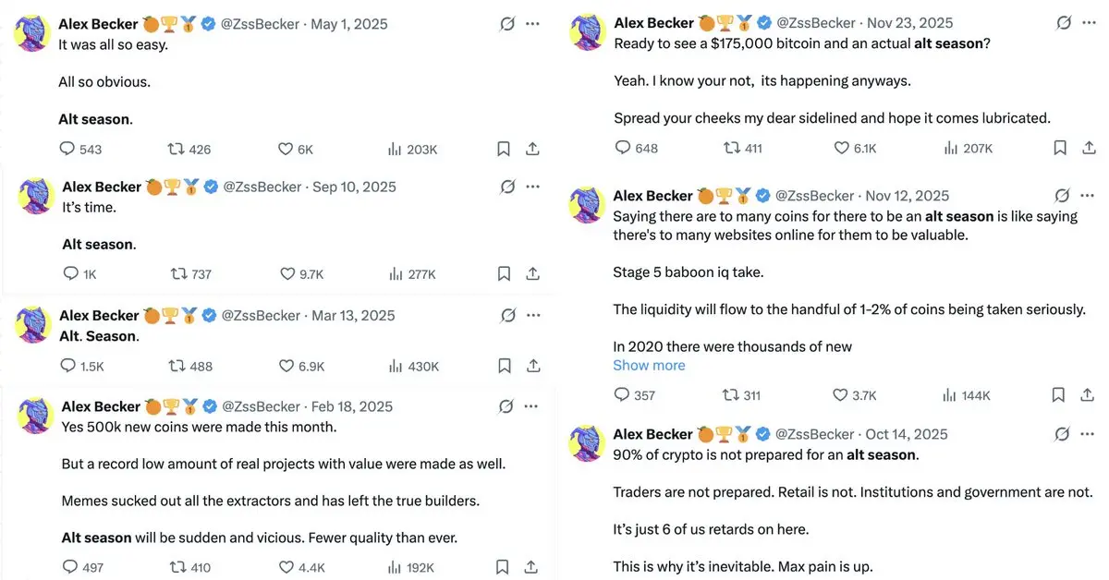Open the Feb 18, 2025 date link
The height and width of the screenshot is (580, 1109).
(x=352, y=406)
